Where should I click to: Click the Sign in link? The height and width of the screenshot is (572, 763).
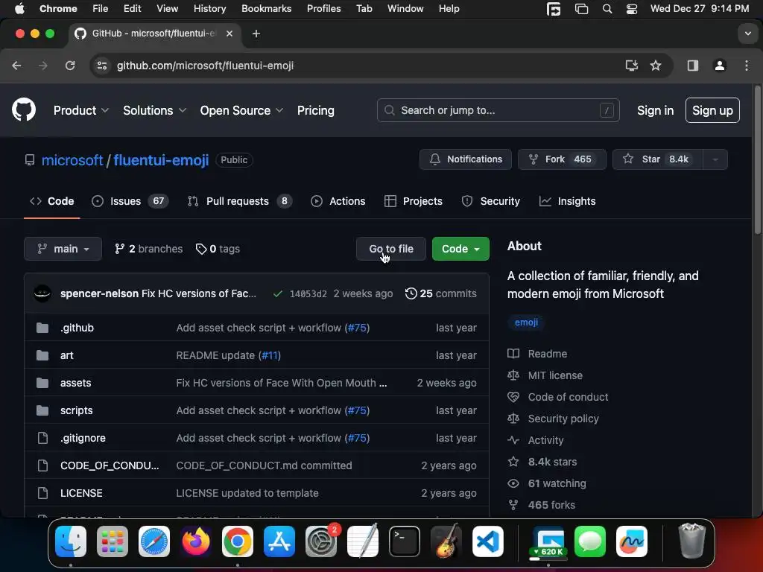(x=655, y=110)
